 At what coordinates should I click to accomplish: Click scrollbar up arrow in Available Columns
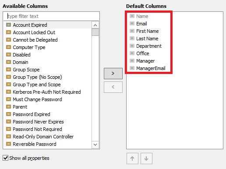pos(95,25)
